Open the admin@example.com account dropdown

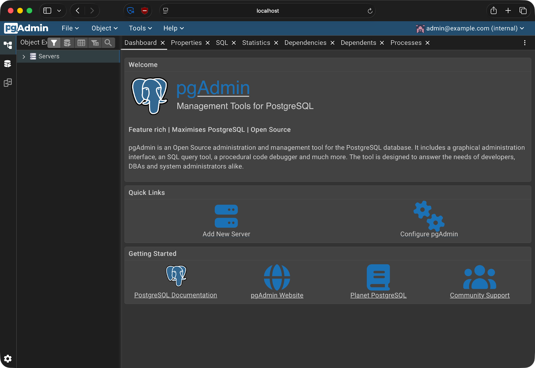click(470, 28)
